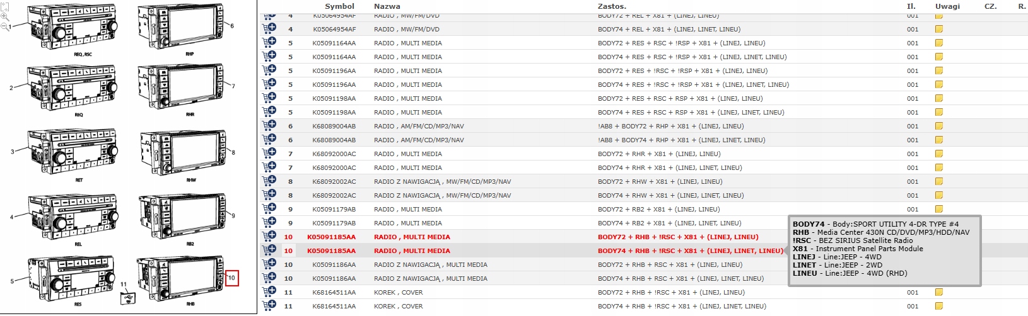Add K68164511AA BODY72 cover to cart
The image size is (1028, 316).
(269, 292)
